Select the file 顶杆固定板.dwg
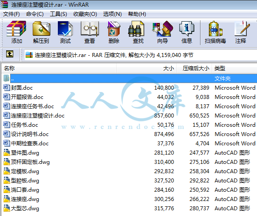257x216 pixels. 30,162
